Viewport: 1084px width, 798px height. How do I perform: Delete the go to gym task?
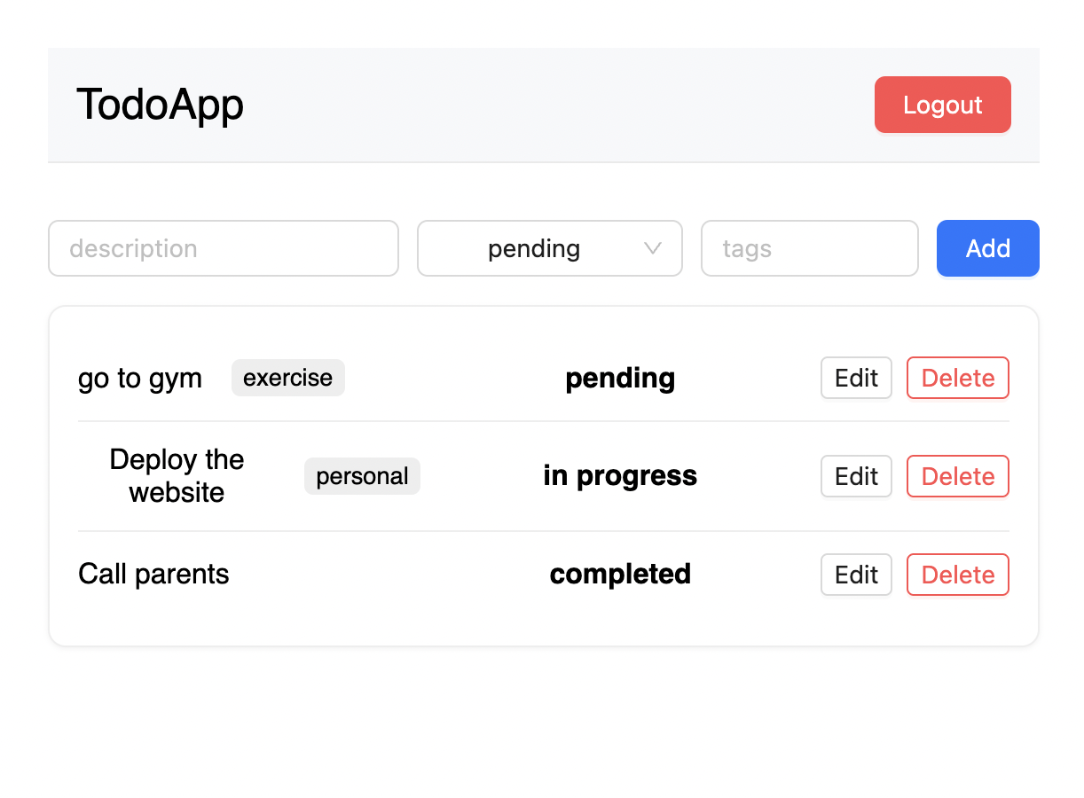(x=957, y=378)
